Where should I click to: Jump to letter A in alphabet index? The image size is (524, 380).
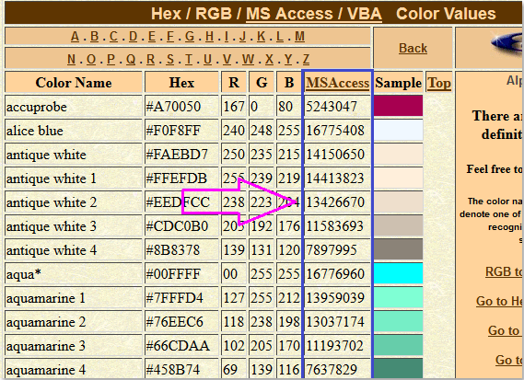pyautogui.click(x=75, y=36)
